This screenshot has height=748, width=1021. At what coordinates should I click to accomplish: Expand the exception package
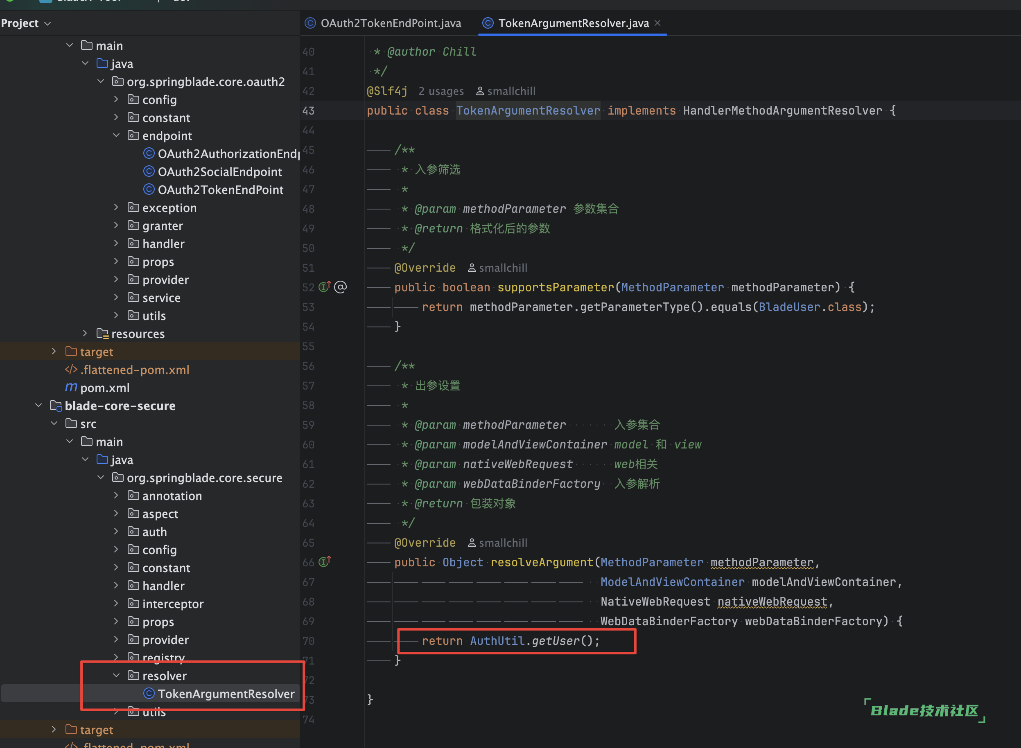click(116, 207)
